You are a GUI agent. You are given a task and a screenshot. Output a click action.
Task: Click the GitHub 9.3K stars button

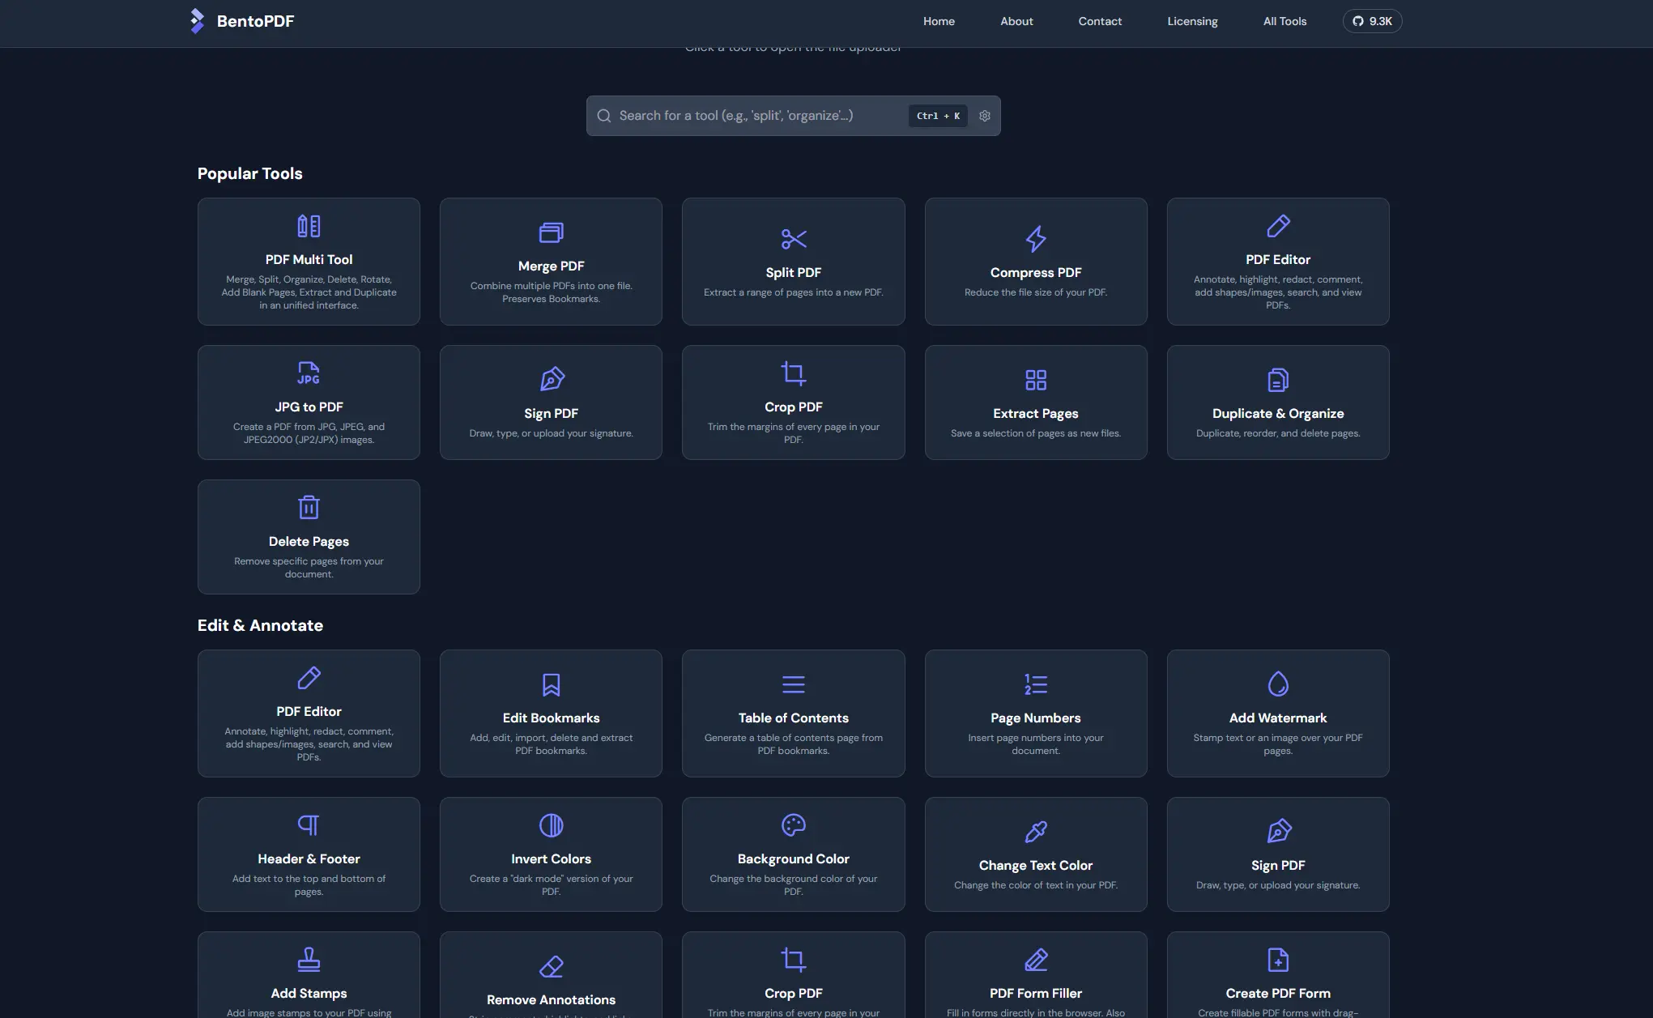pyautogui.click(x=1372, y=21)
